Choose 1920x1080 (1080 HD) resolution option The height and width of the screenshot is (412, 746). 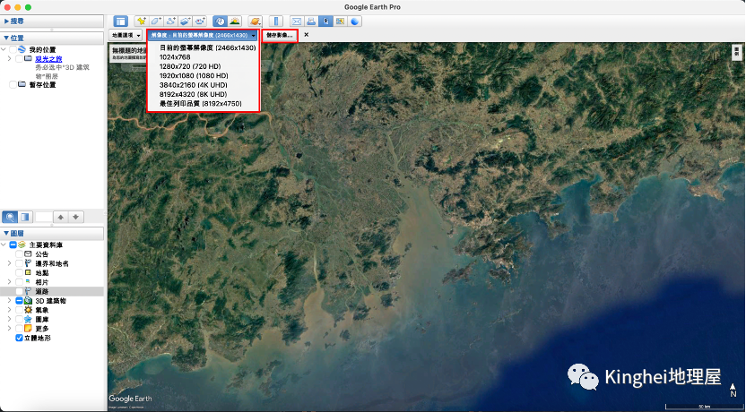(x=195, y=75)
